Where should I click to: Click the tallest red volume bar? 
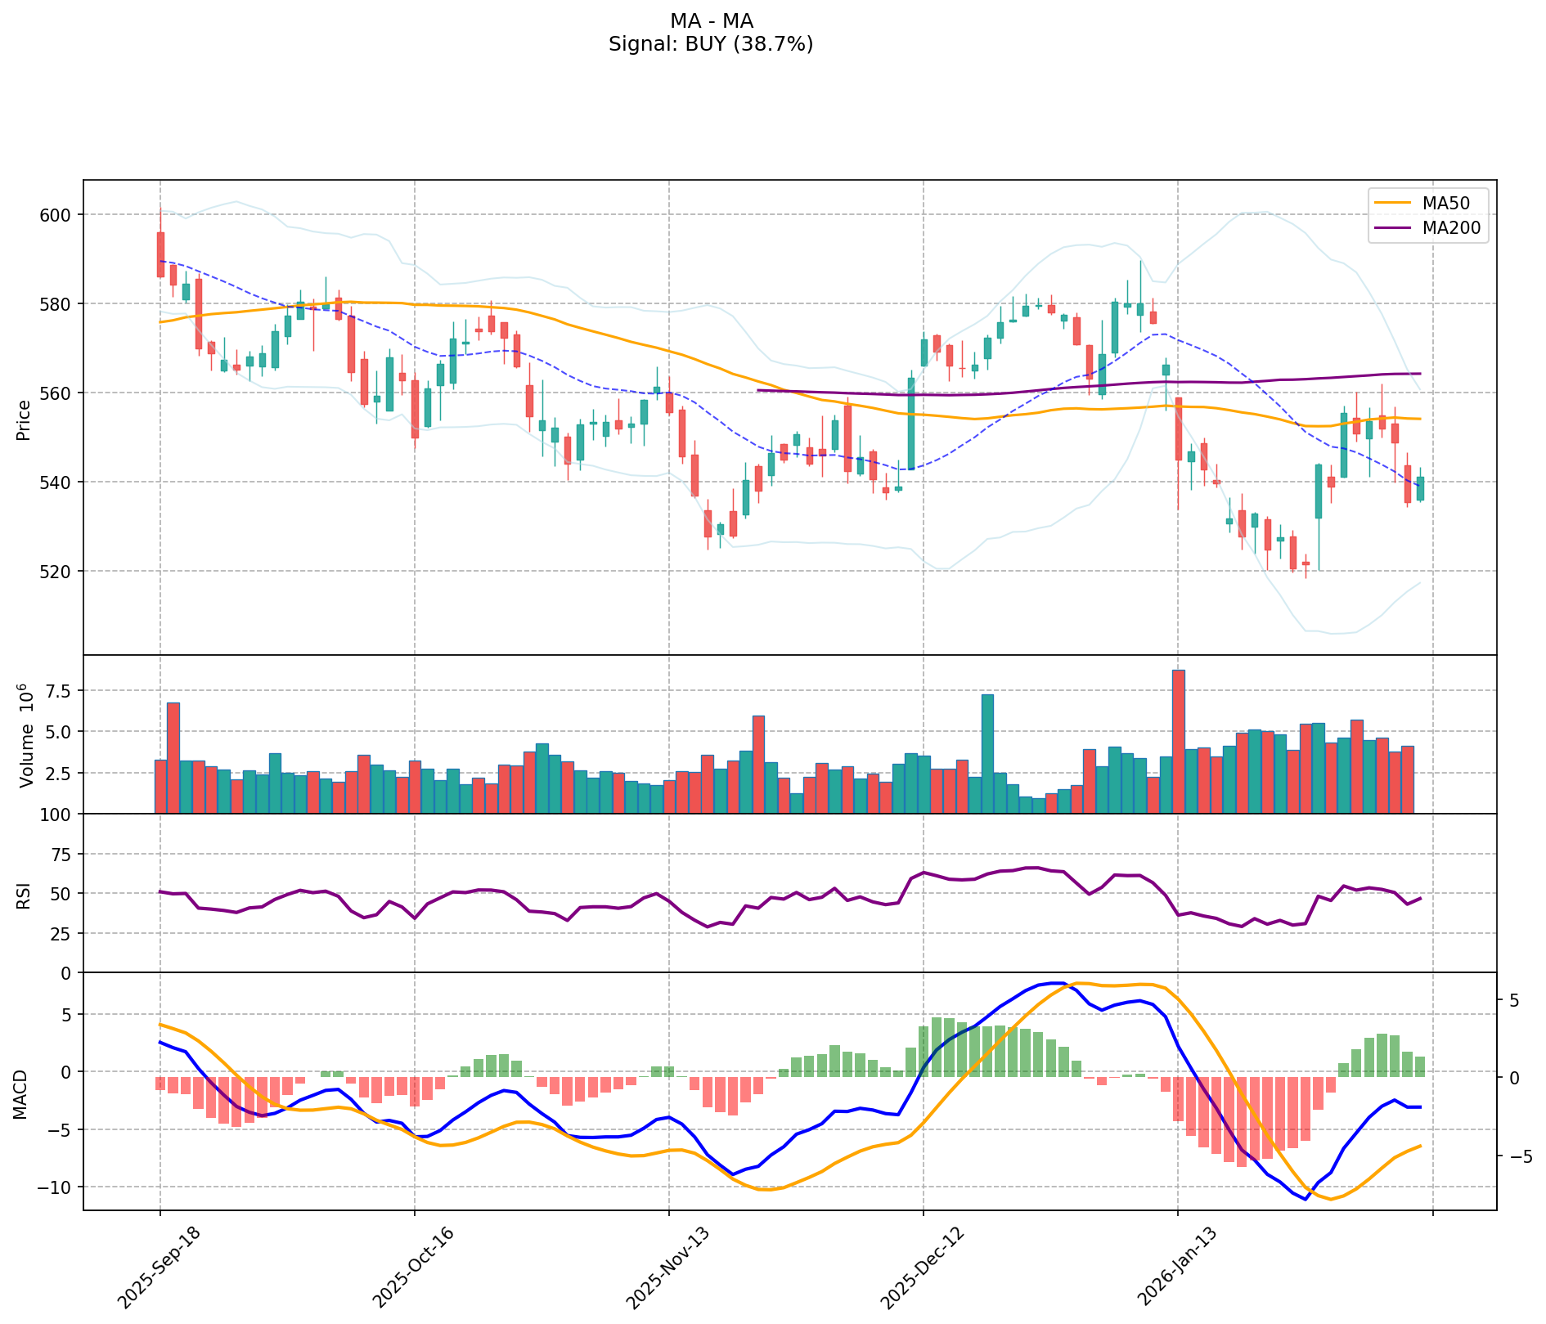[1178, 741]
